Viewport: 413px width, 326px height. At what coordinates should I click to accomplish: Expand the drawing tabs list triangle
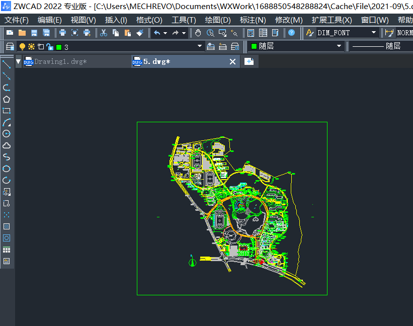pos(18,61)
